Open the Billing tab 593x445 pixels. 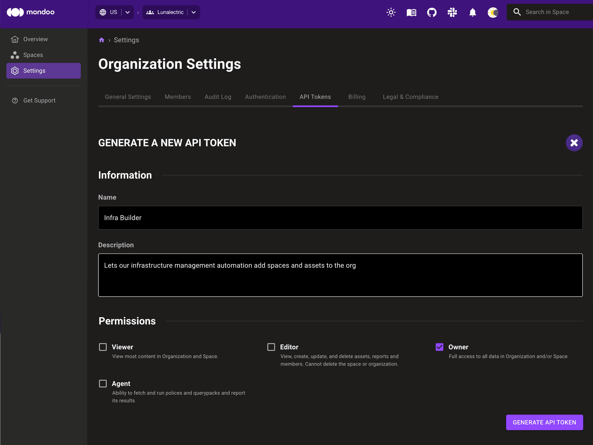[x=357, y=97]
